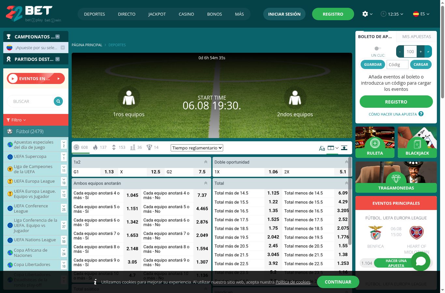
Task: Open the Casino menu
Action: tap(186, 14)
